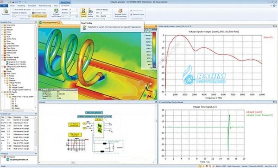Open the plot Properties icon in the ribbon
Screen dimensions: 278x168
click(x=6, y=12)
